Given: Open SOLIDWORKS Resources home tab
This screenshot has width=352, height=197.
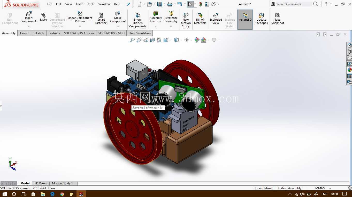Looking at the screenshot, I should (349, 45).
